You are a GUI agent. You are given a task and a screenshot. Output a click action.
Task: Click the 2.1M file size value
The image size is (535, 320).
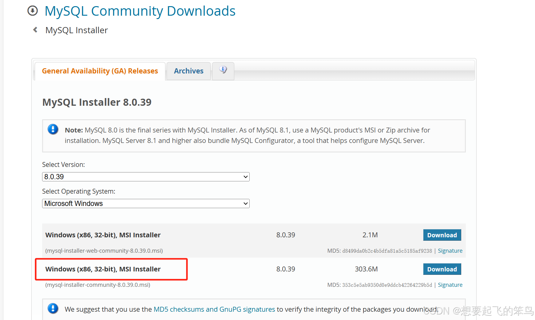coord(370,235)
